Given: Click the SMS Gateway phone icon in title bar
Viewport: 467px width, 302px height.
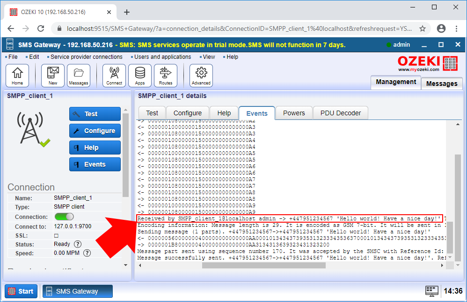Looking at the screenshot, I should coord(10,44).
